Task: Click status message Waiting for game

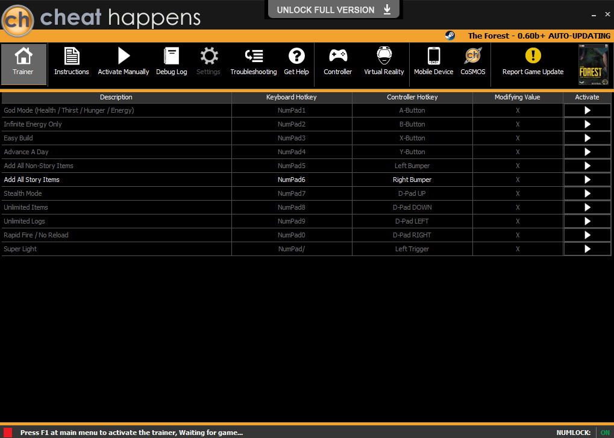Action: click(x=131, y=433)
